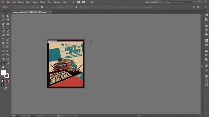Select the Curvature tool

coord(8,24)
